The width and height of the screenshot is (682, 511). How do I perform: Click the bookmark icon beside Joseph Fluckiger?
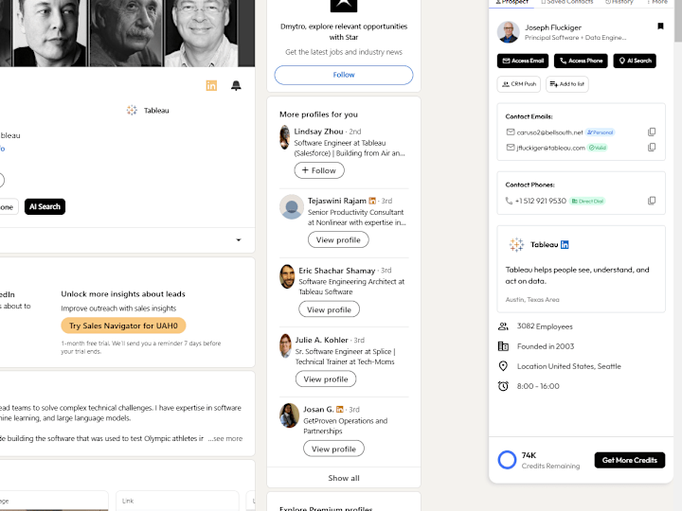click(660, 26)
